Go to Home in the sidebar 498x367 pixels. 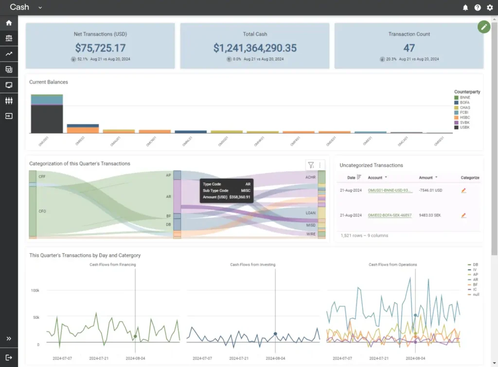[x=9, y=23]
